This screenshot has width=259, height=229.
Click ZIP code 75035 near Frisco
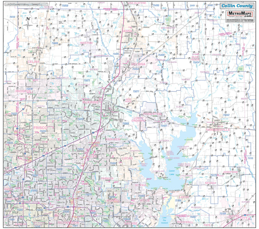click(43, 131)
